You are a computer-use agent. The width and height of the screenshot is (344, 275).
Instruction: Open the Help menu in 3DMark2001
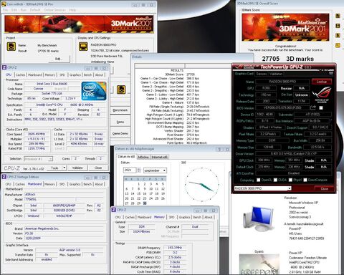point(72,10)
